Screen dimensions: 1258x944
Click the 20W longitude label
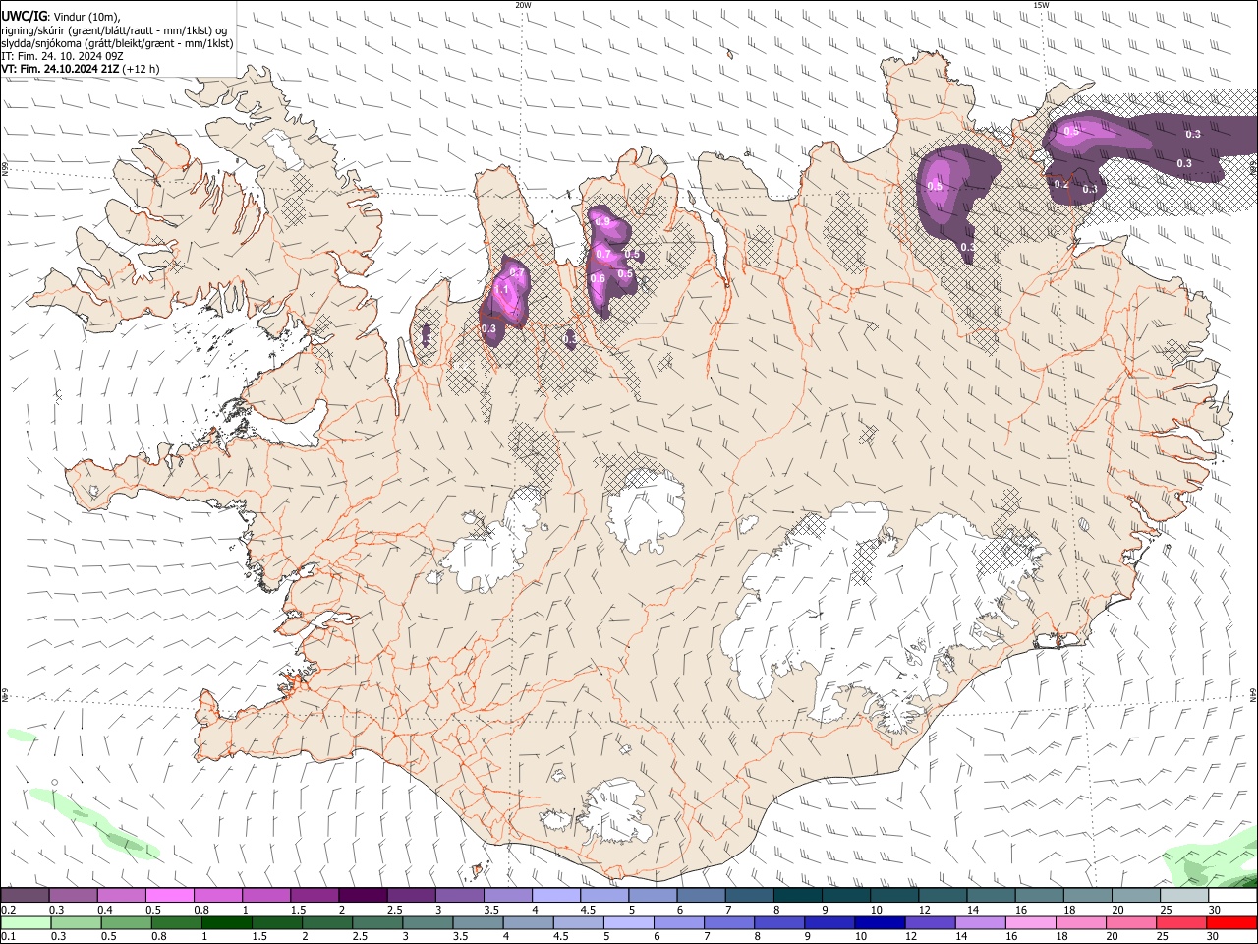click(523, 5)
